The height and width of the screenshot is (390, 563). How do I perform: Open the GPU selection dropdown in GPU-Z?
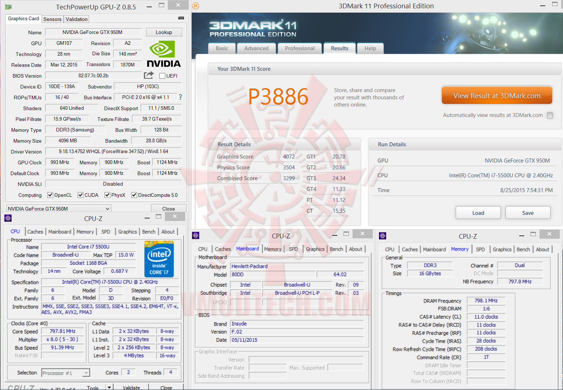[59, 209]
